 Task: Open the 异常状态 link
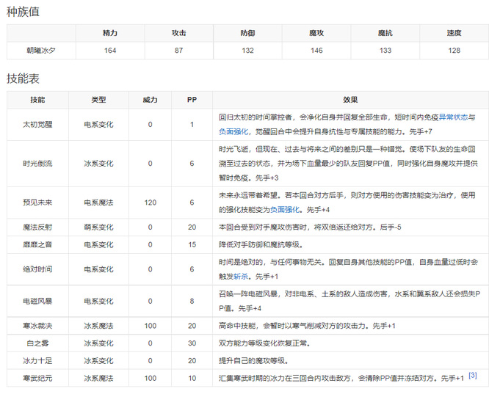tap(453, 117)
